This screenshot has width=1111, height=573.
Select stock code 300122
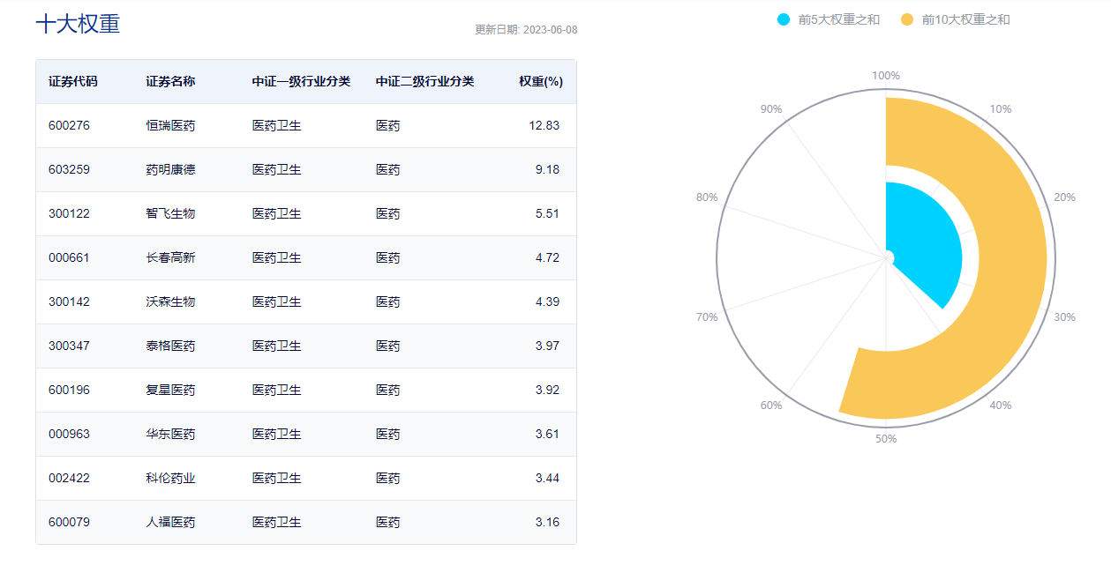[69, 214]
